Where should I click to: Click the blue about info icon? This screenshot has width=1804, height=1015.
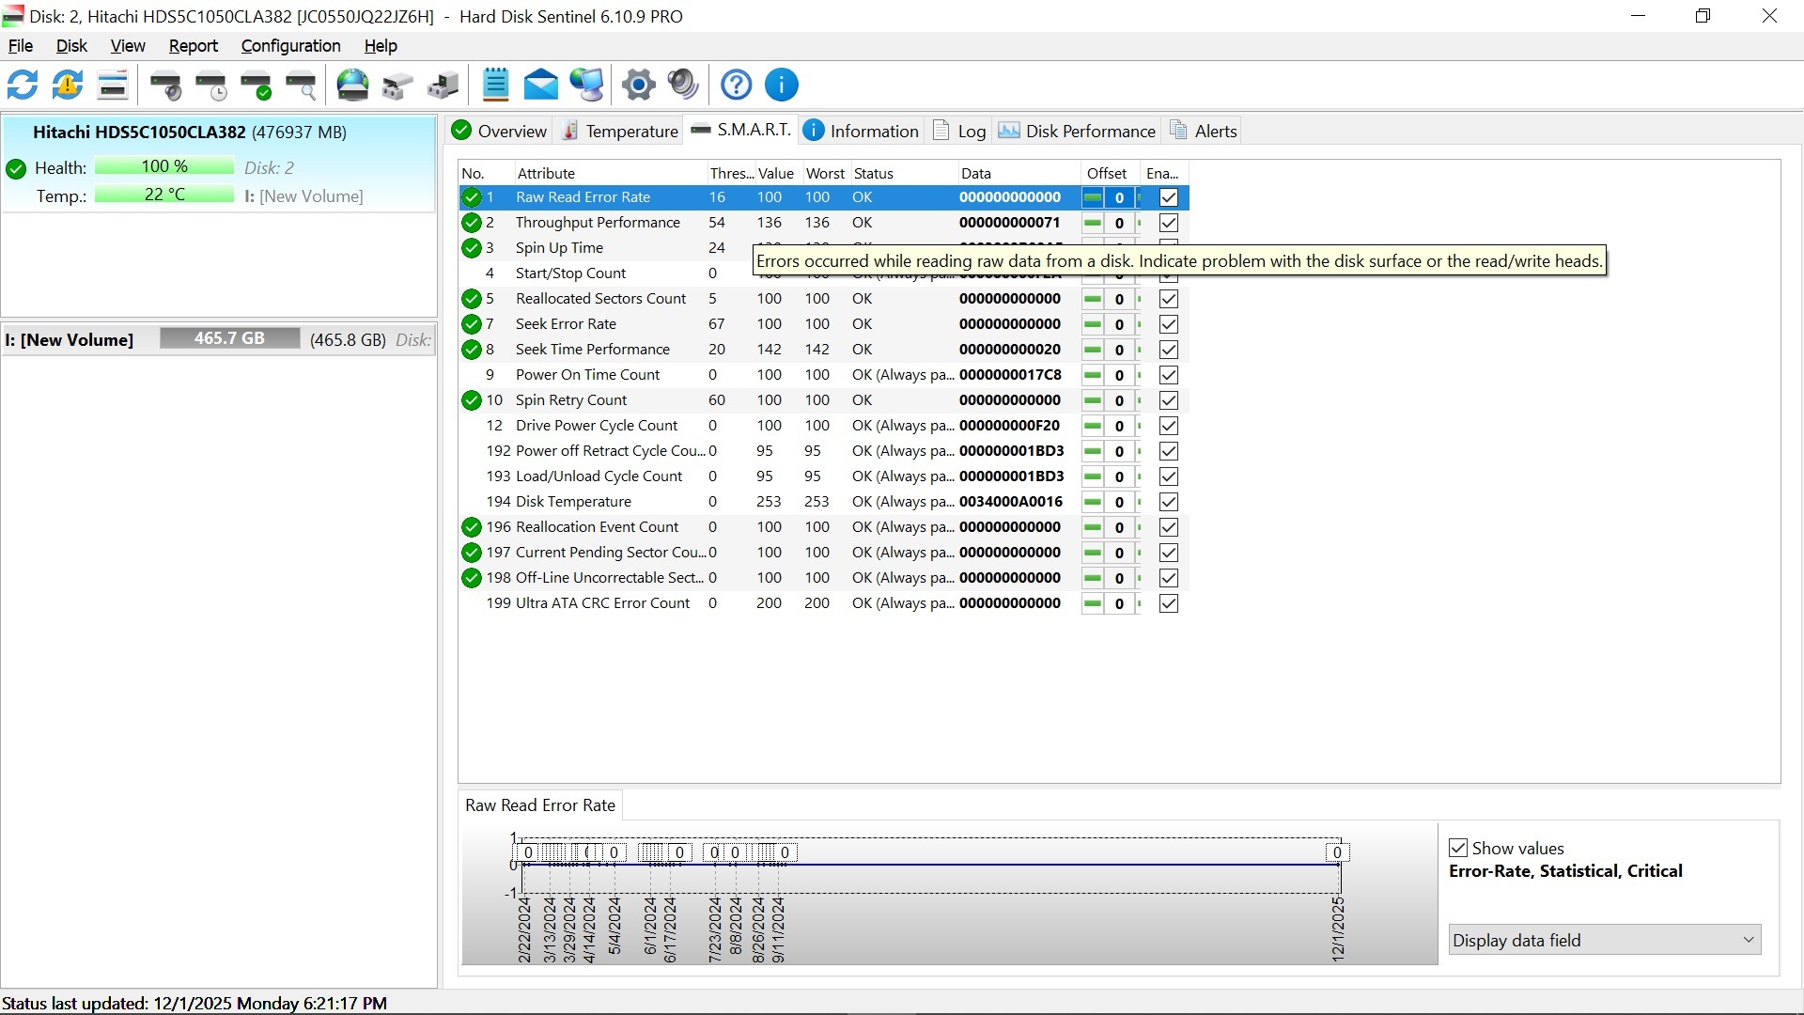coord(781,85)
